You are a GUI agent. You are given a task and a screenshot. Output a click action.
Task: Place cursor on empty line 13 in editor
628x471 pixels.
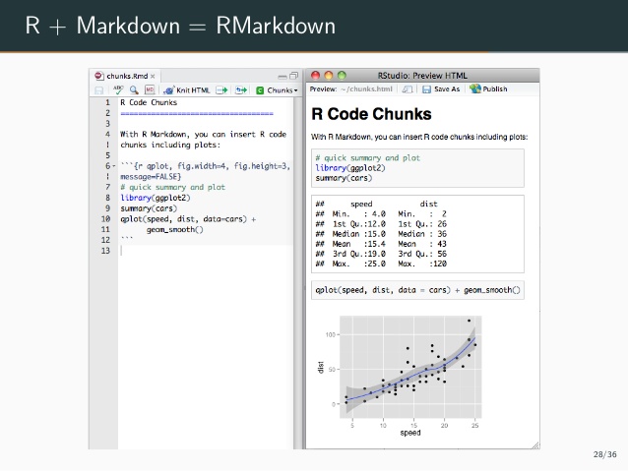pos(207,251)
